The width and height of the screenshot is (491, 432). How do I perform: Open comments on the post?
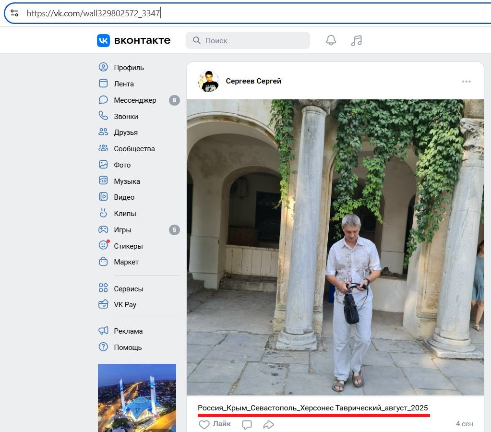coord(247,424)
